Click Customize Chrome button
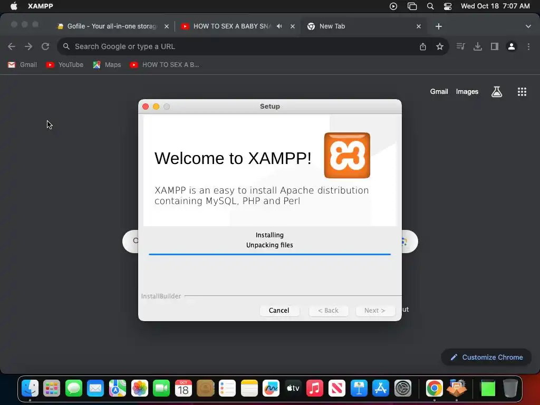 point(486,357)
